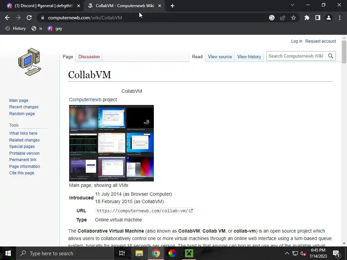Screen dimensions: 347x260
Task: Close the CollabVM wiki tab
Action: (x=160, y=6)
